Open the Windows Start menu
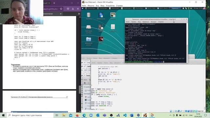This screenshot has height=118, width=210. [x=3, y=115]
